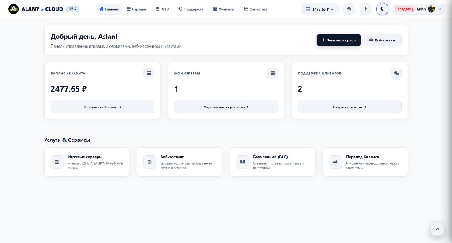
Task: Click the chat icon in Поддержка клиентов card
Action: pos(396,74)
